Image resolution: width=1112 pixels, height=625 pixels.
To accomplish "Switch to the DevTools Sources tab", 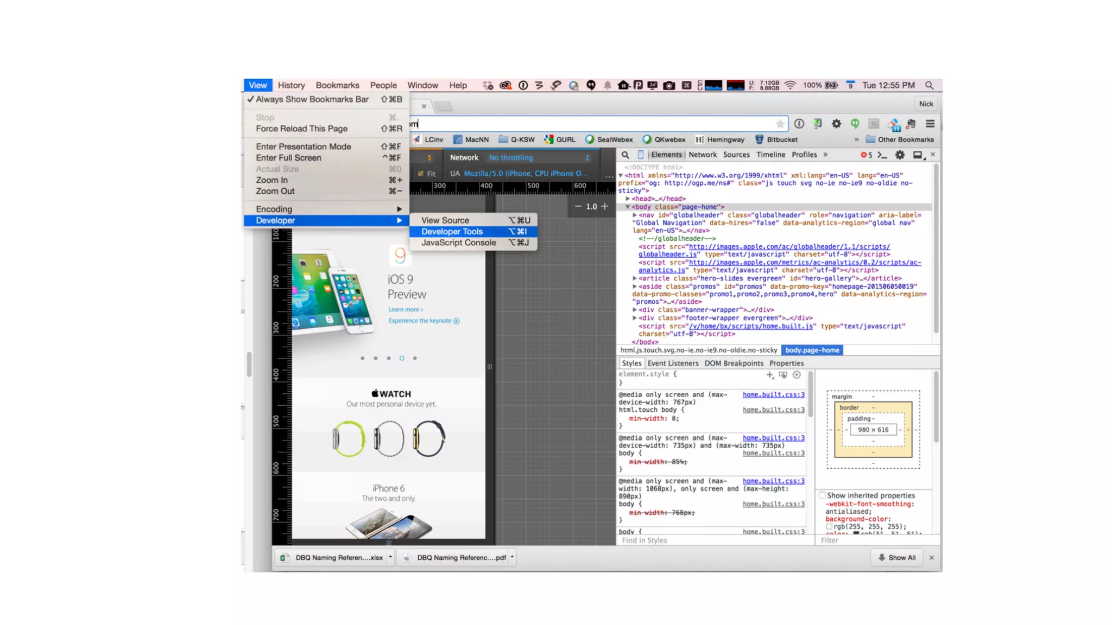I will click(x=736, y=155).
